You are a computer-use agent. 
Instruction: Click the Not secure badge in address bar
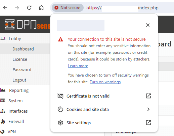pos(68,8)
